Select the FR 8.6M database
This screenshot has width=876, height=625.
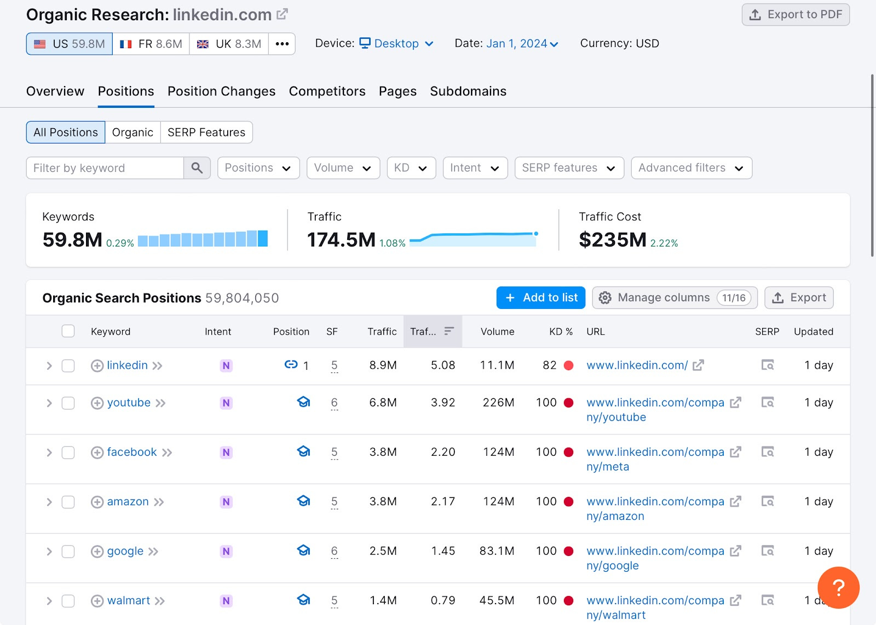151,44
